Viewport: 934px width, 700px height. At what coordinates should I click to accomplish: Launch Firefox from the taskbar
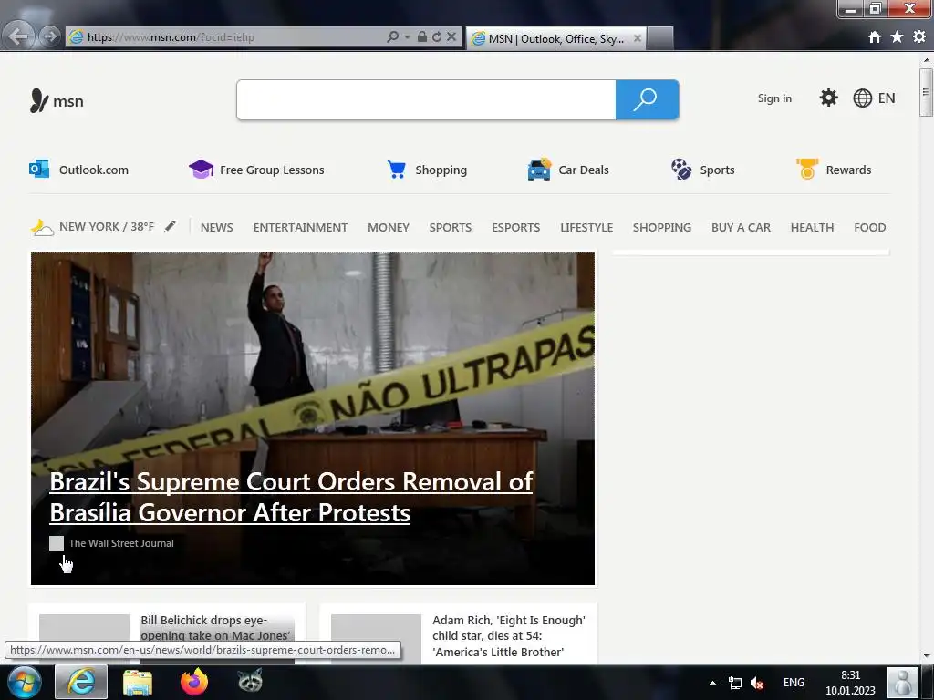click(194, 682)
